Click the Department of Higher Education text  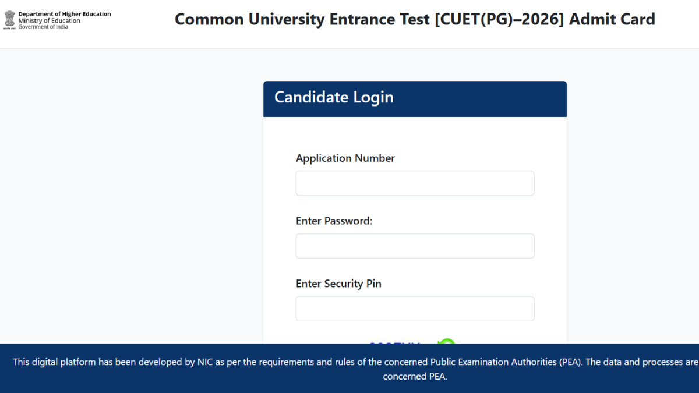tap(65, 14)
